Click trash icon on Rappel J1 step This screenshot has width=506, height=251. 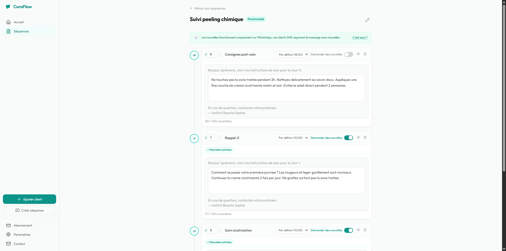[365, 137]
